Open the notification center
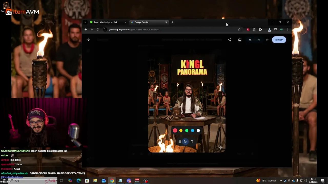The image size is (328, 184). (x=323, y=181)
